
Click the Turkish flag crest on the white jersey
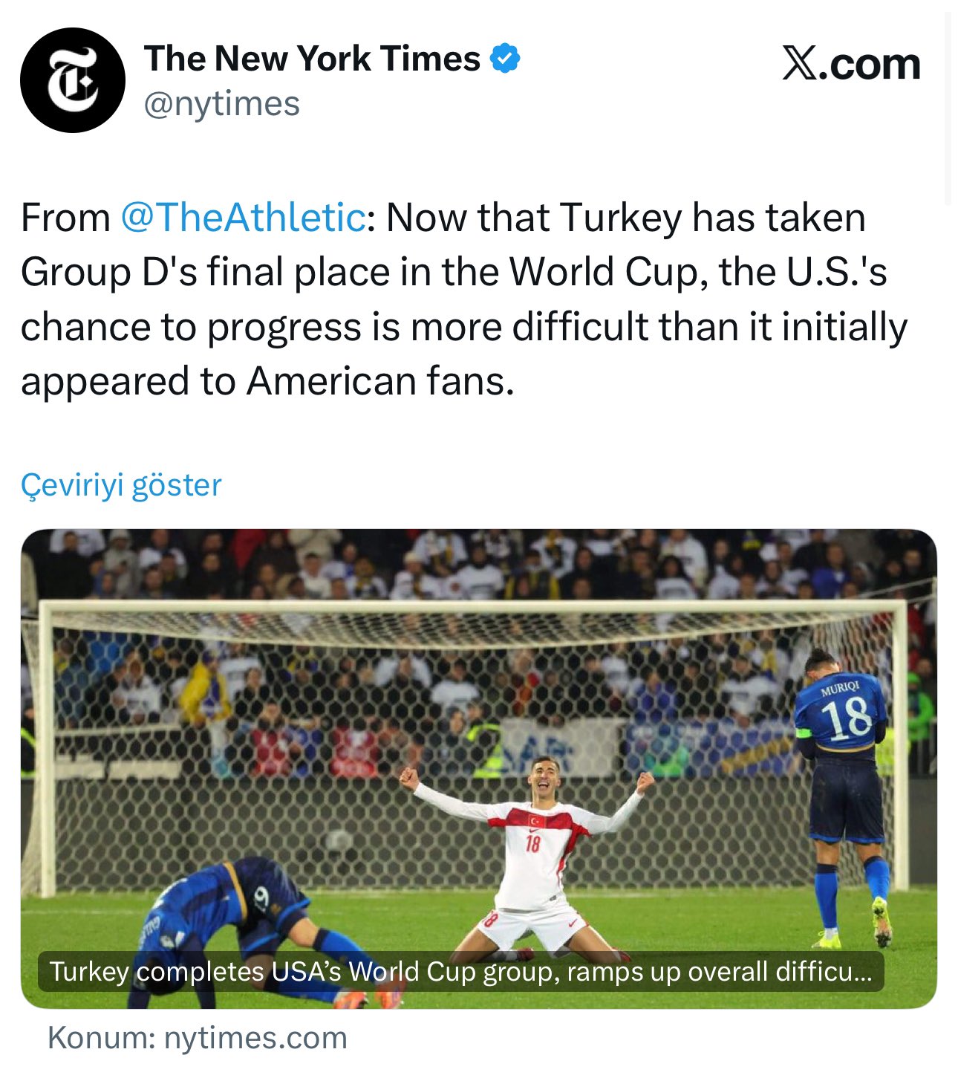tap(536, 822)
